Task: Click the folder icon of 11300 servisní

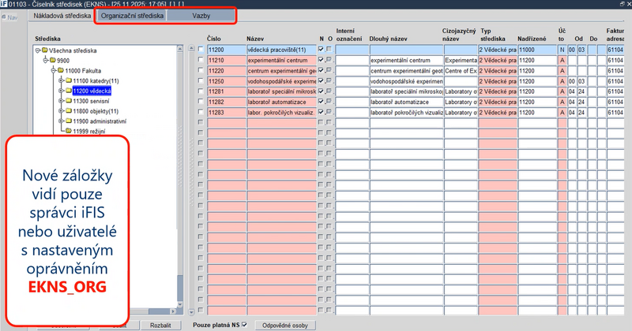Action: coord(67,101)
